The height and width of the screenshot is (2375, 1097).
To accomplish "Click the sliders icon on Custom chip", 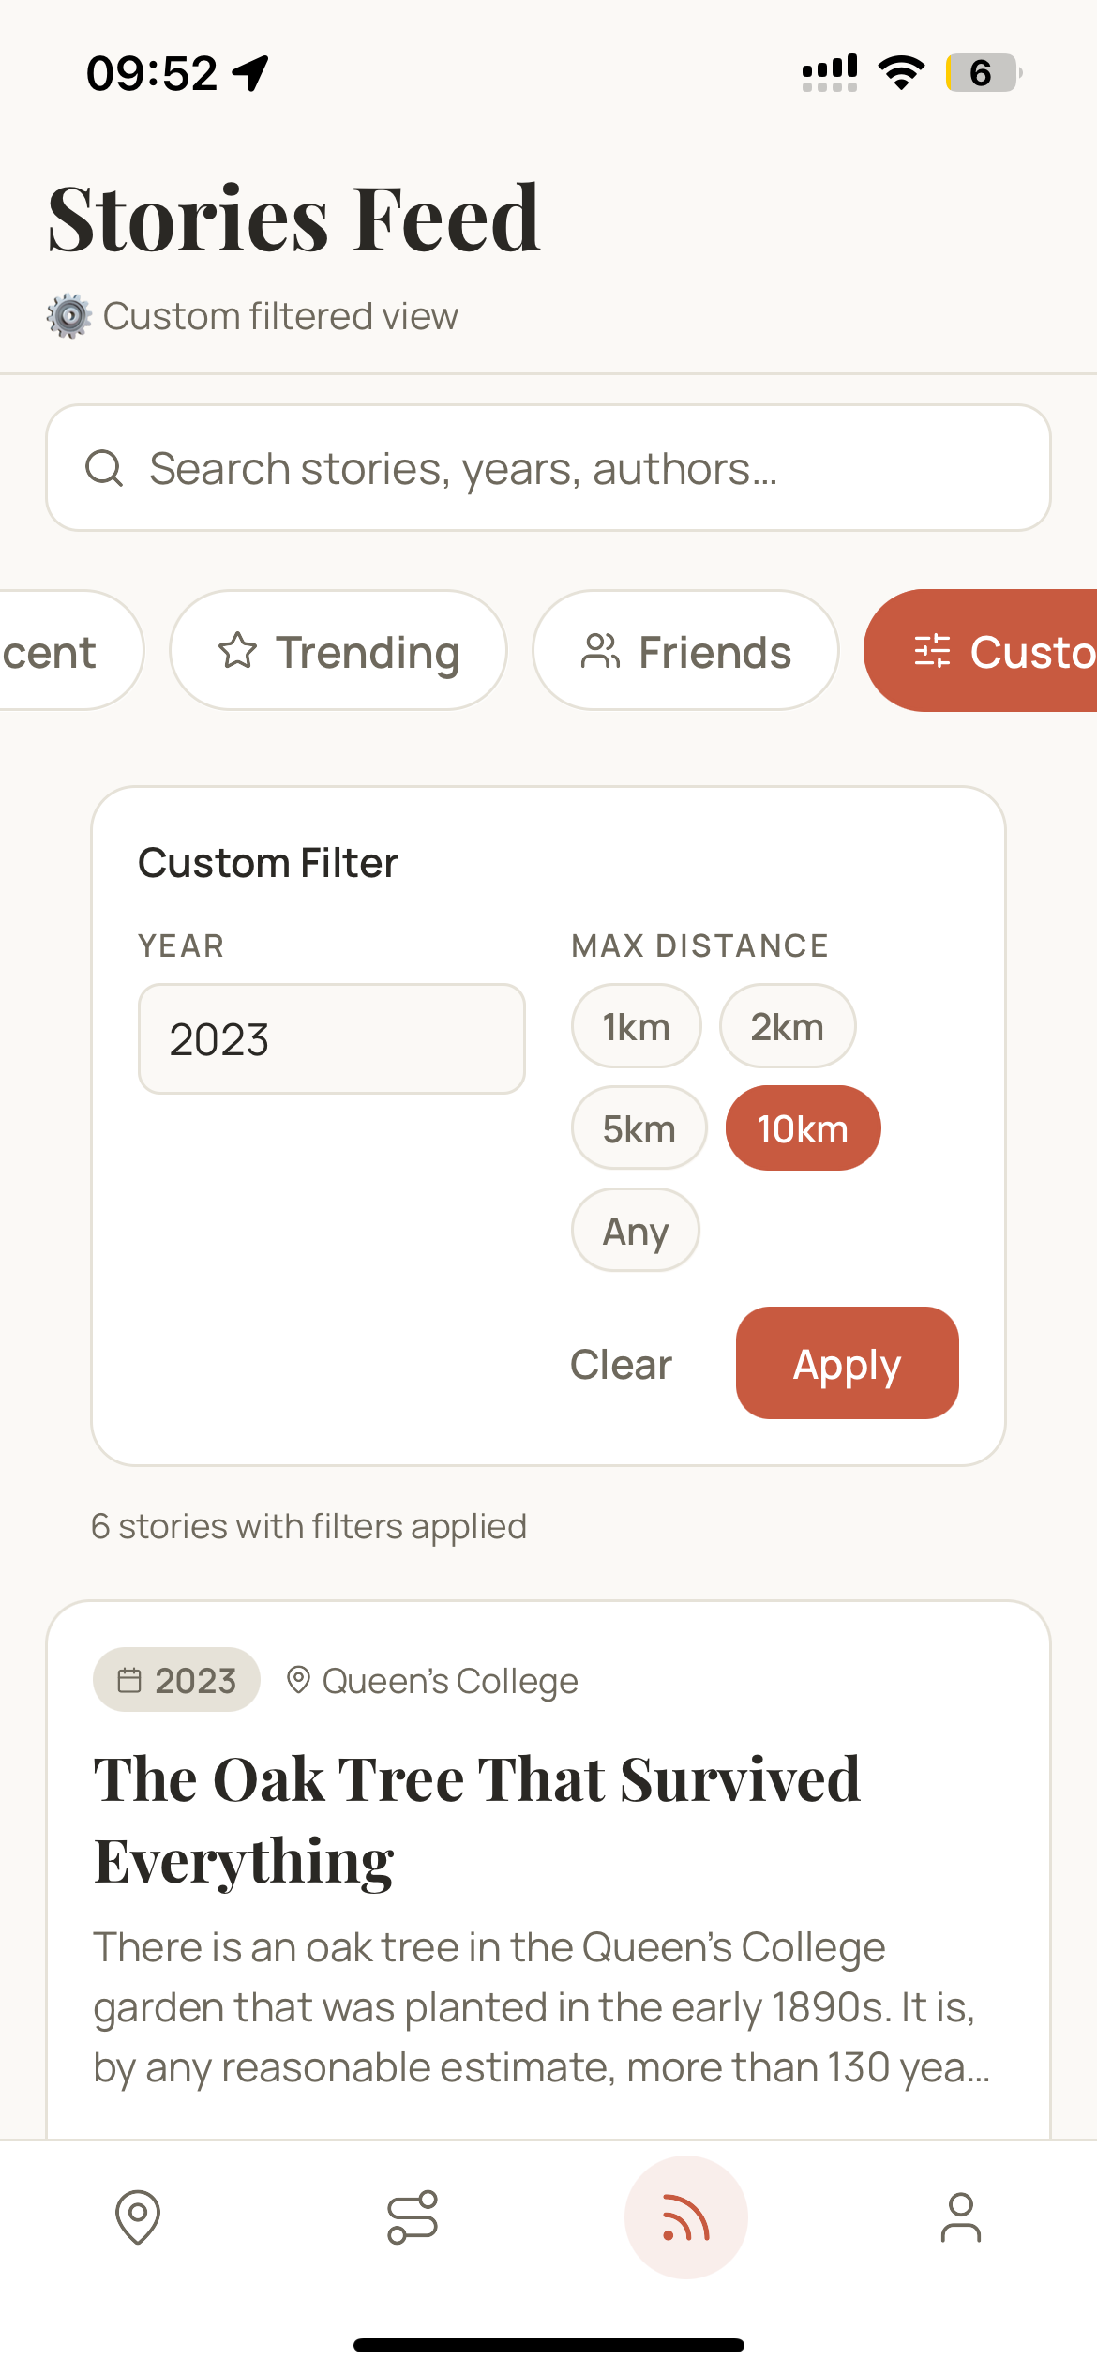I will click(x=932, y=651).
